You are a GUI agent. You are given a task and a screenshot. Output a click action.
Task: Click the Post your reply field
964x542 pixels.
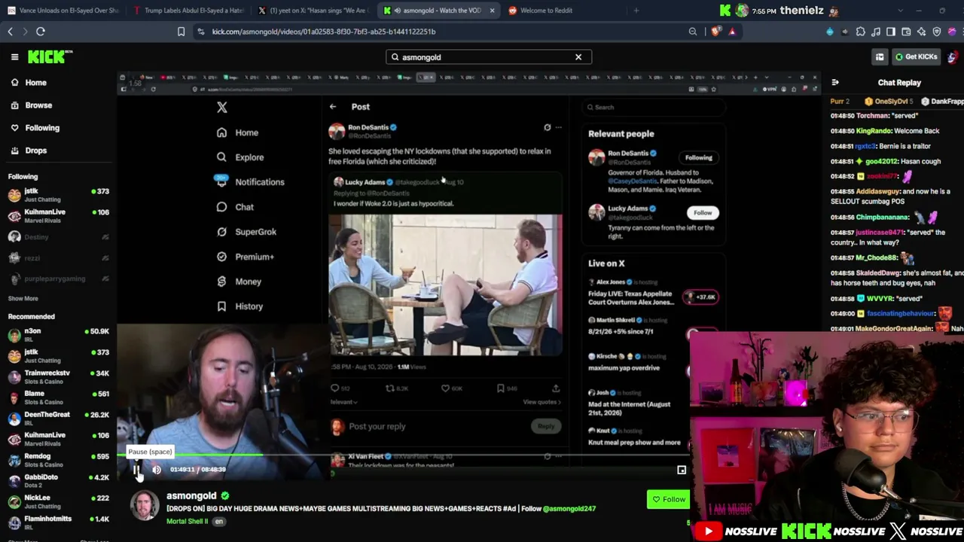coord(377,427)
